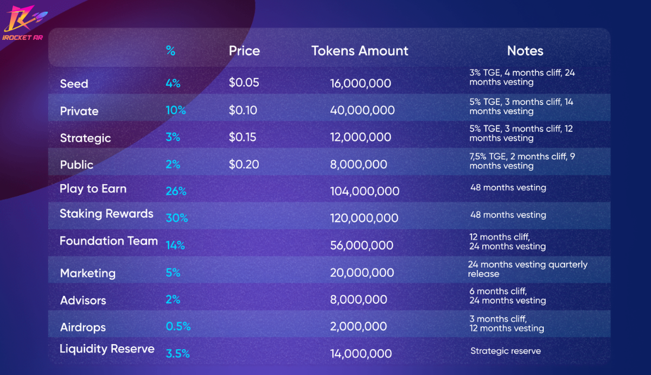The width and height of the screenshot is (651, 375).
Task: Select the 0.5% Airdrops percentage
Action: [178, 327]
